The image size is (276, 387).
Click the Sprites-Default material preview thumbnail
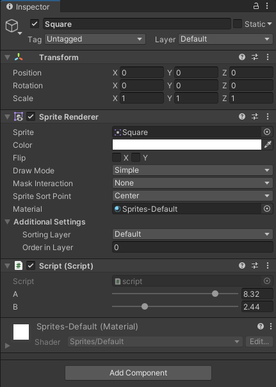21,332
